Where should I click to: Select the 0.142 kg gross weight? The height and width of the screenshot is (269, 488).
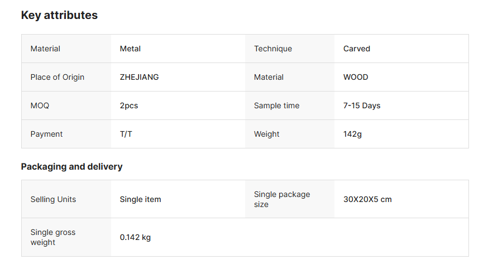135,238
